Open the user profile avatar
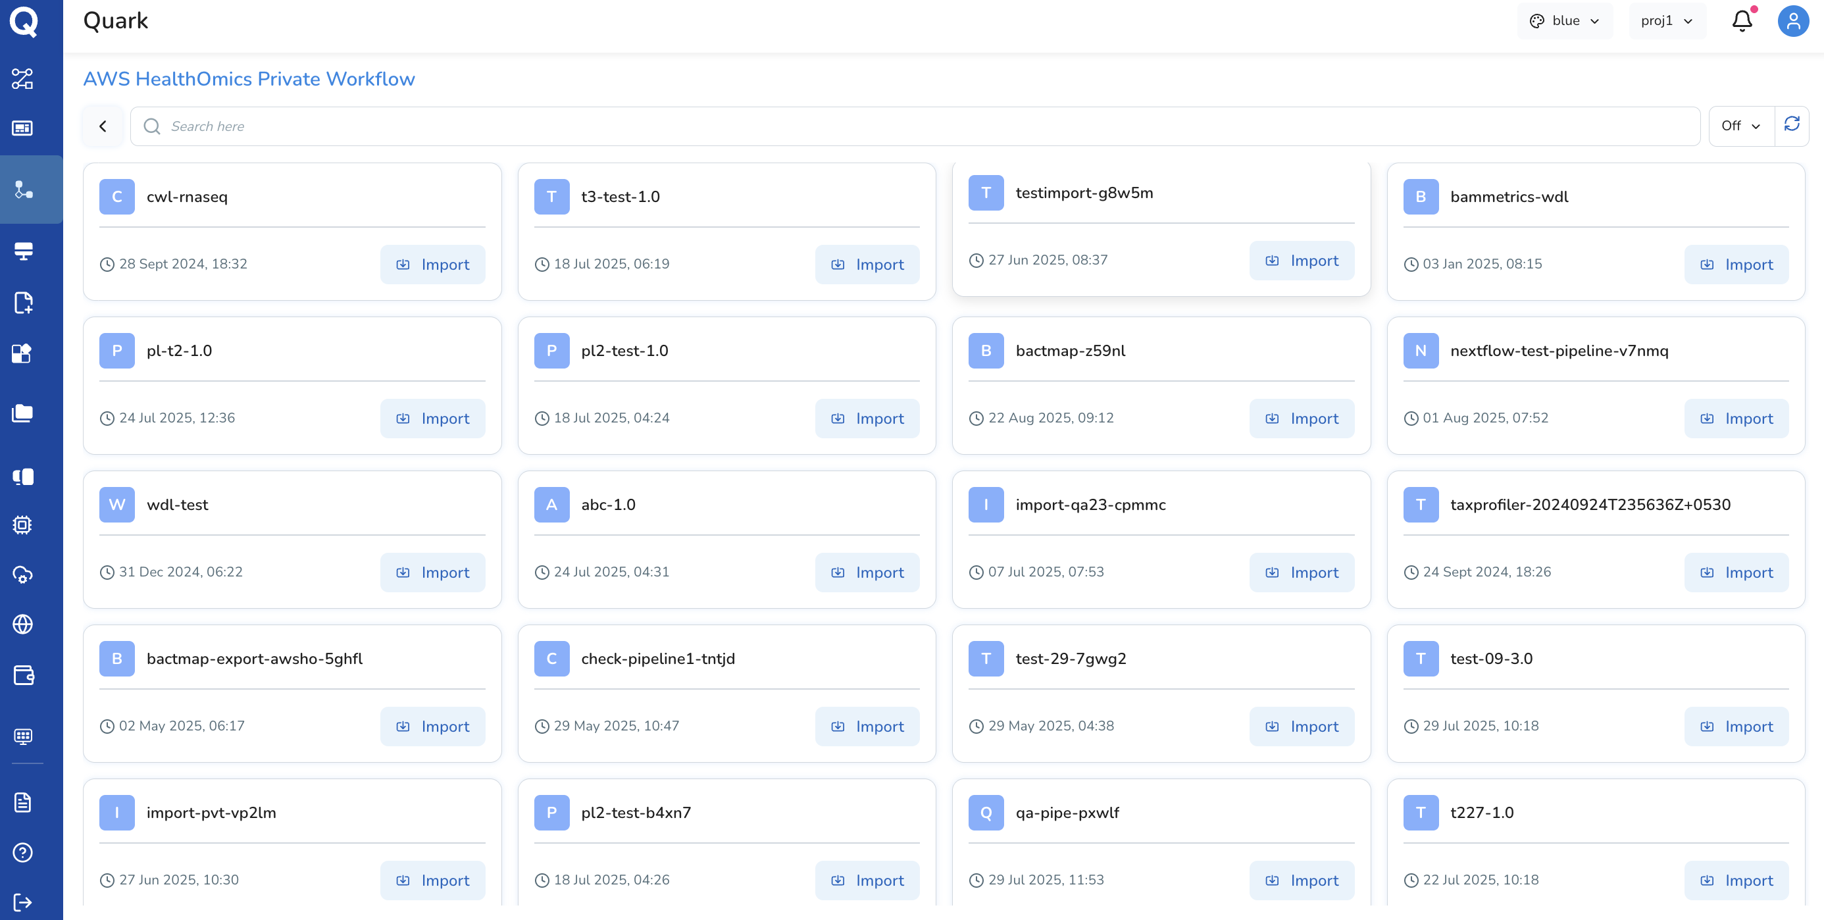This screenshot has height=920, width=1824. 1794,20
